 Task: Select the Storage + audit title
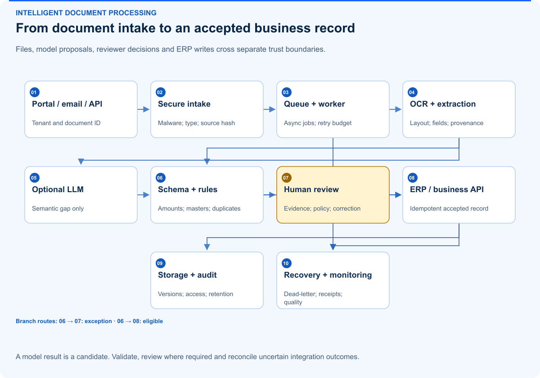[188, 275]
